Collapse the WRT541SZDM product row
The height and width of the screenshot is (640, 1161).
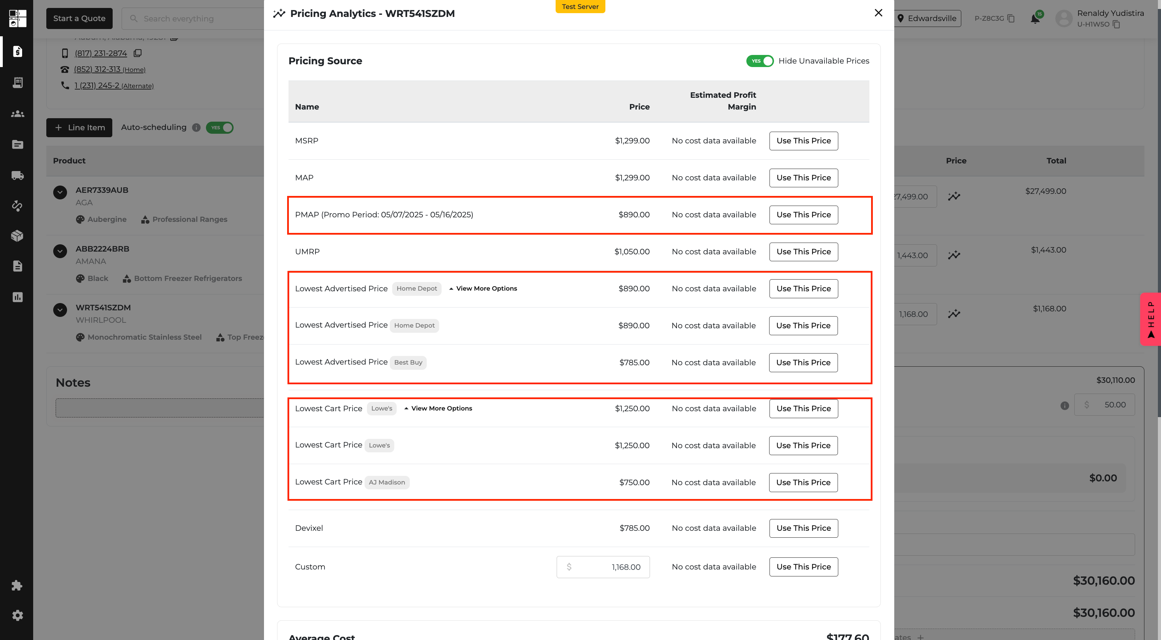point(60,310)
